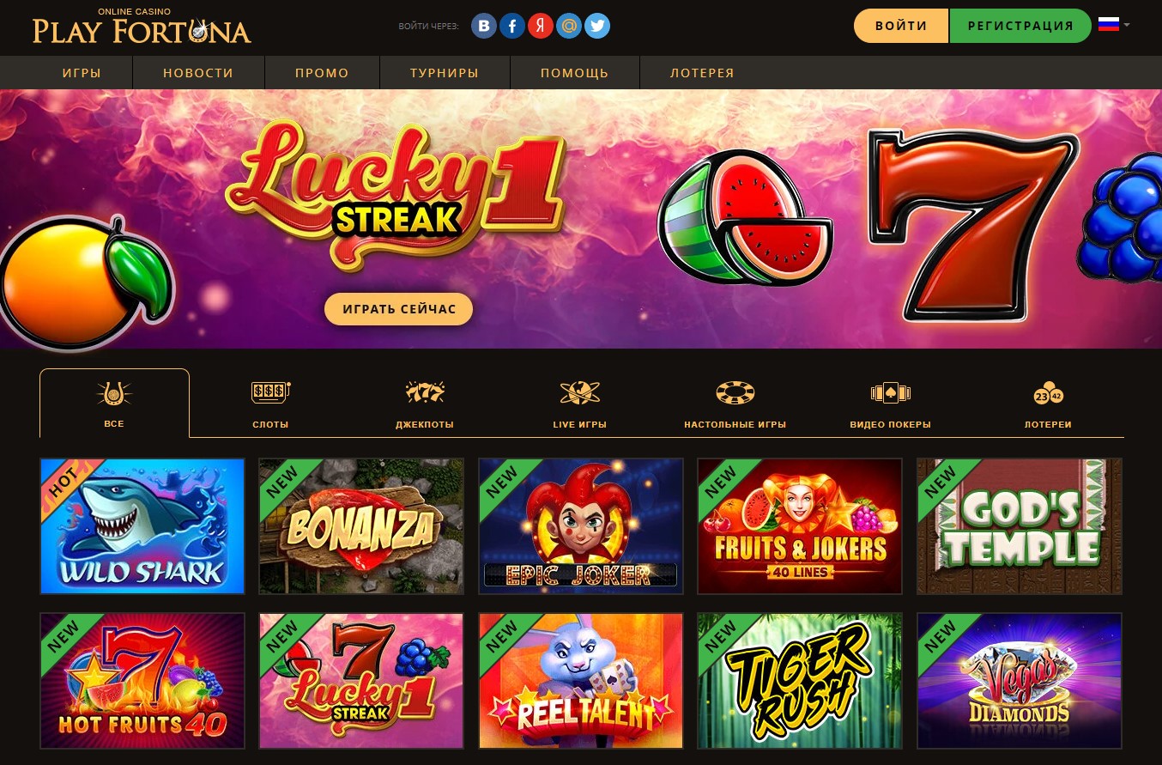
Task: Open the Tiger Rush game tile
Action: click(800, 681)
